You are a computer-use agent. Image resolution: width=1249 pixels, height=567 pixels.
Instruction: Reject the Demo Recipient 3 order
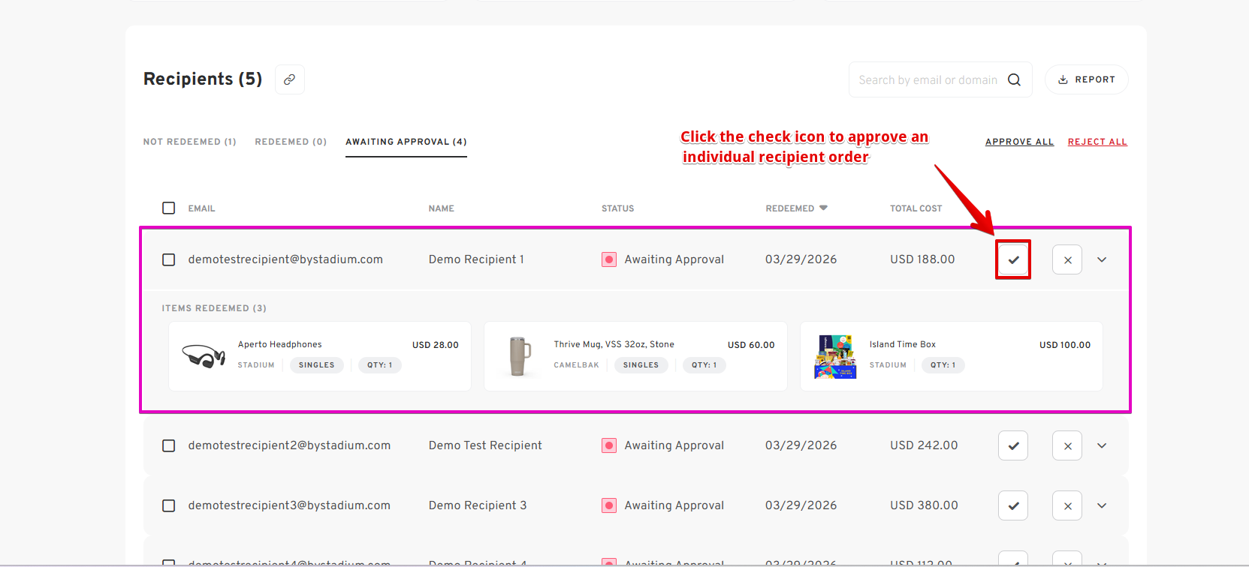pyautogui.click(x=1067, y=505)
